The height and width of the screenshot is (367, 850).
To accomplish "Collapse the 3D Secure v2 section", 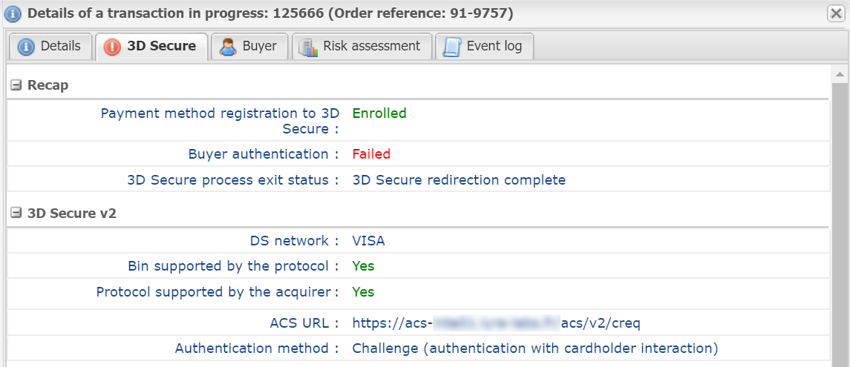I will click(16, 214).
